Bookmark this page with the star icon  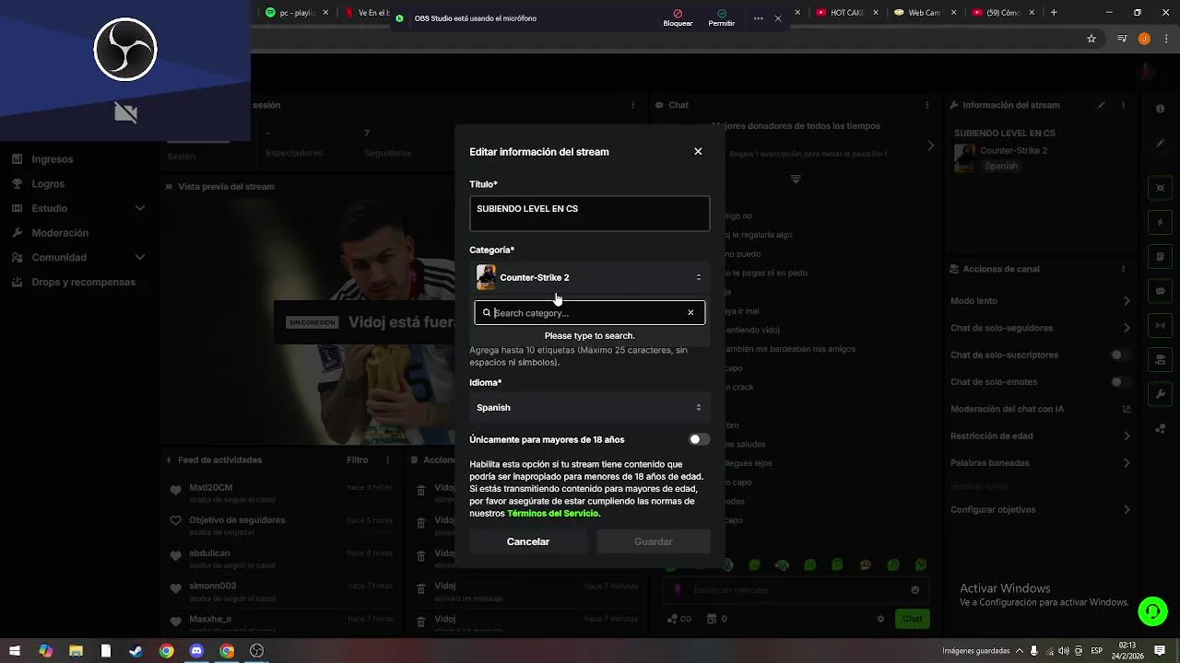1091,39
